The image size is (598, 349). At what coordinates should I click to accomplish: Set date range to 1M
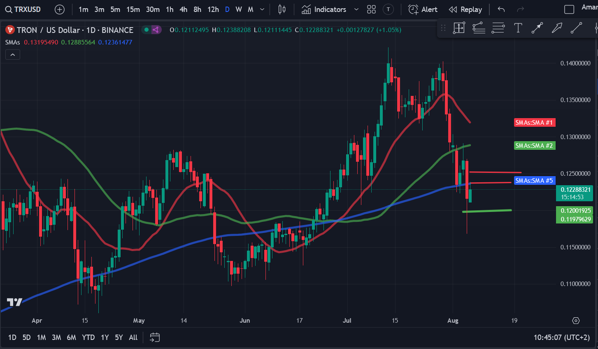pos(41,337)
